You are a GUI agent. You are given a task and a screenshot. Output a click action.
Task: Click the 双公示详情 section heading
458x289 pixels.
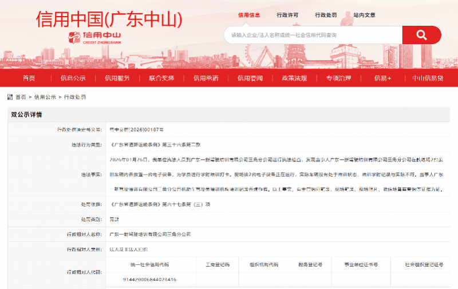(x=26, y=114)
